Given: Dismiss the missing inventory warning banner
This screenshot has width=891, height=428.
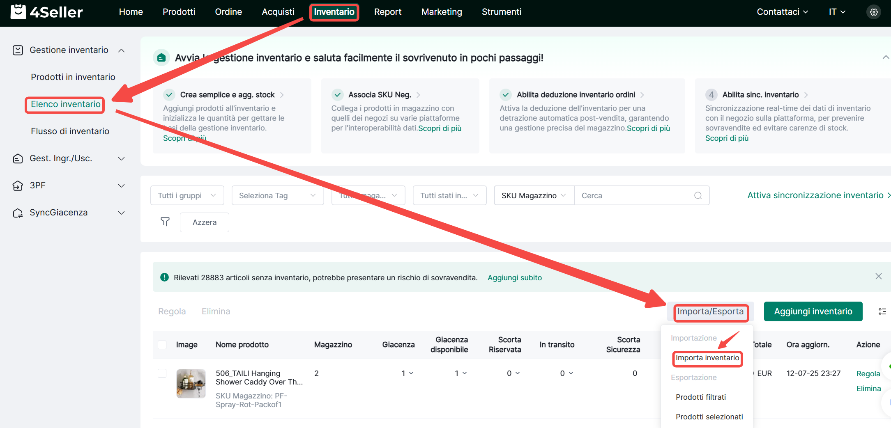Looking at the screenshot, I should point(878,277).
